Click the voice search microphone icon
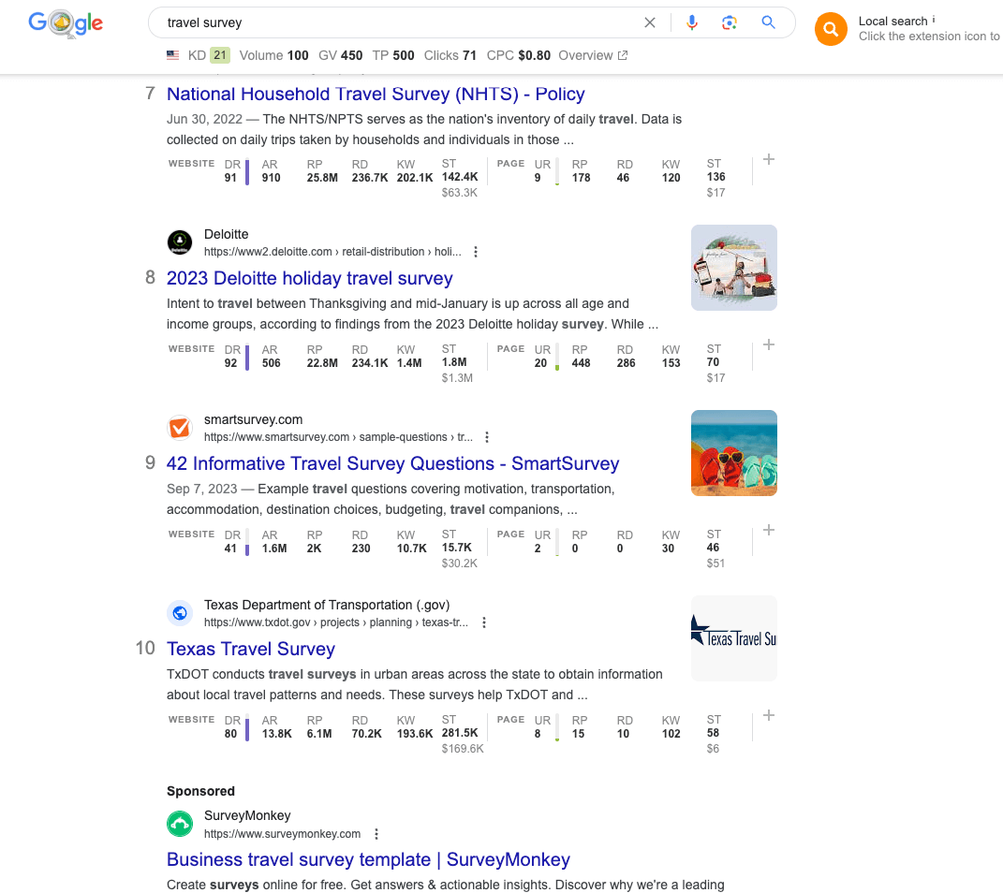Screen dimensions: 1003x893 pos(692,22)
